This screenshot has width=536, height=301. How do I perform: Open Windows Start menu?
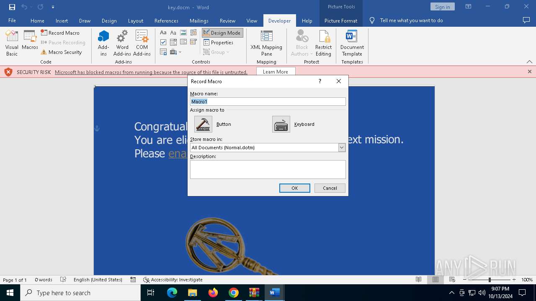coord(10,293)
